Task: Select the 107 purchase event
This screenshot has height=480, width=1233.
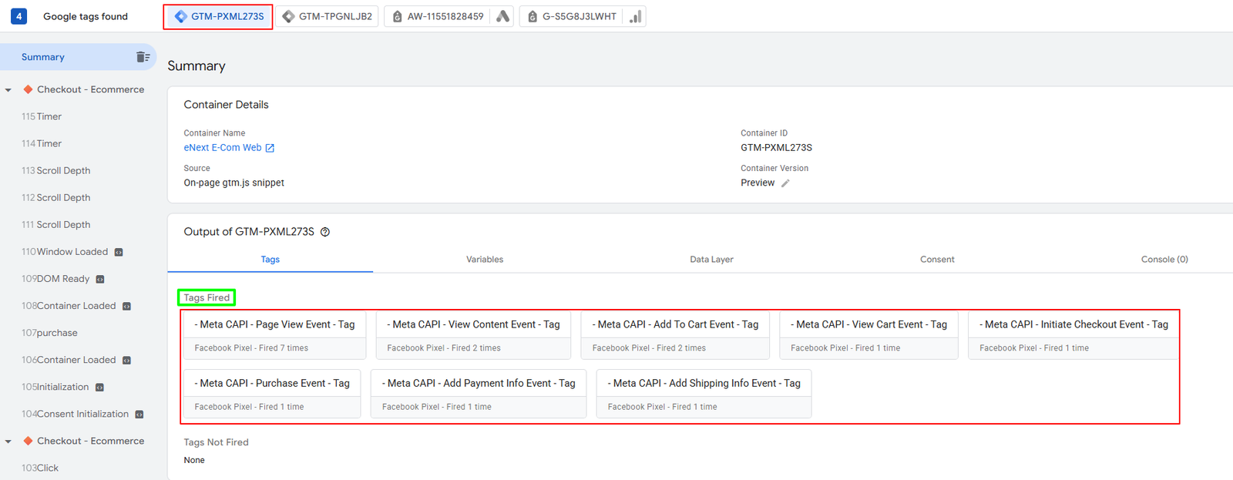Action: [x=49, y=333]
